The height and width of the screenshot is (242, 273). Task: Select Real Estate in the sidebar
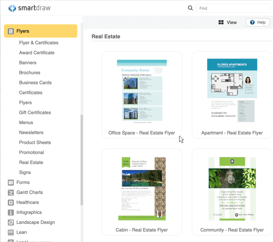coord(31,162)
